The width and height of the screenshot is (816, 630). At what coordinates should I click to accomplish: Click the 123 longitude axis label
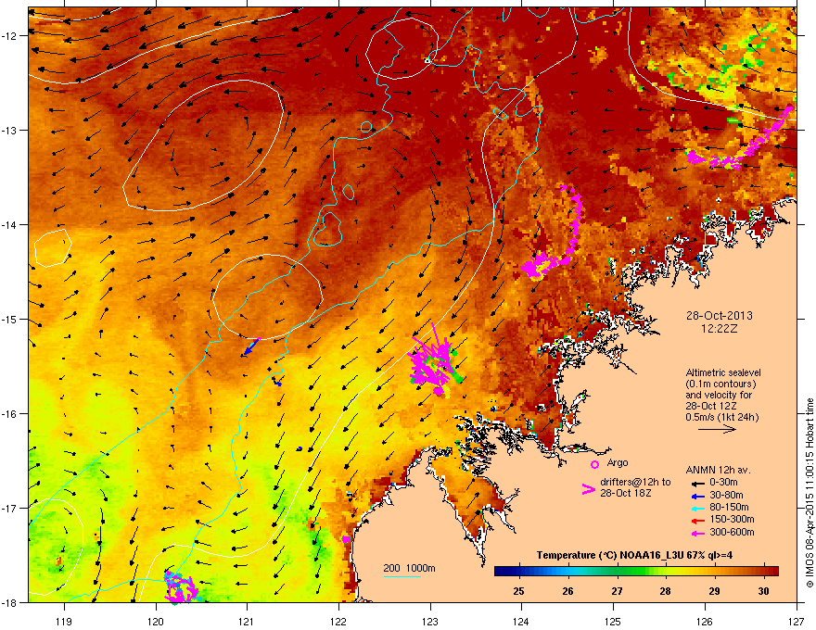coord(430,621)
